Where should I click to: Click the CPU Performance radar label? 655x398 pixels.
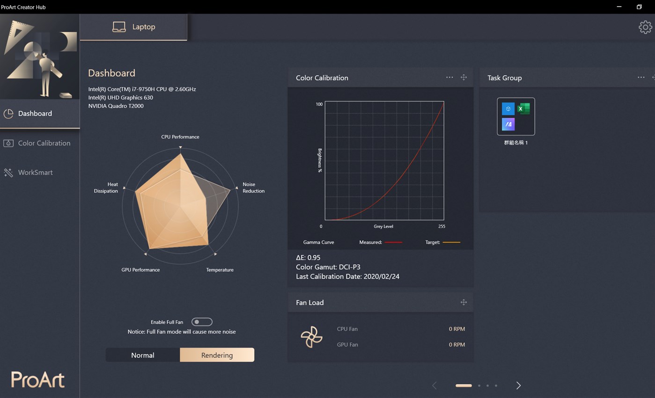[180, 137]
